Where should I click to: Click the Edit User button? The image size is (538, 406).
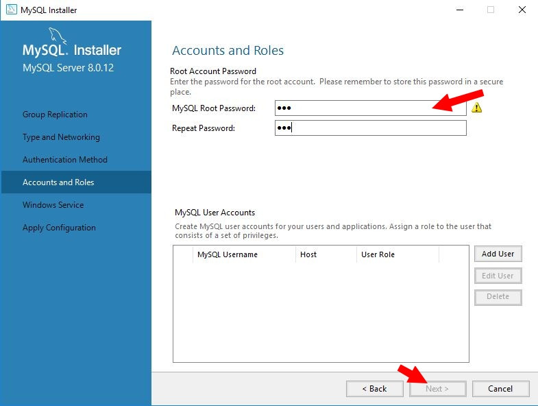[x=498, y=276]
